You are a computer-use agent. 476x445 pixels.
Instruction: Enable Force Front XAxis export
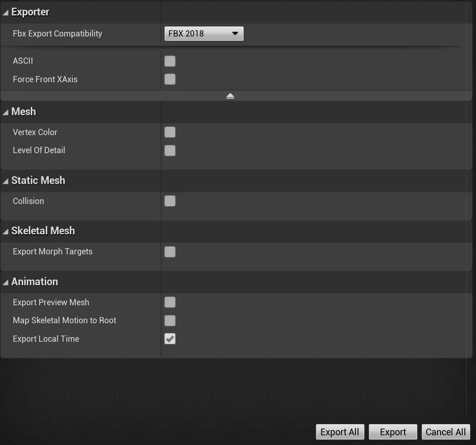click(170, 79)
